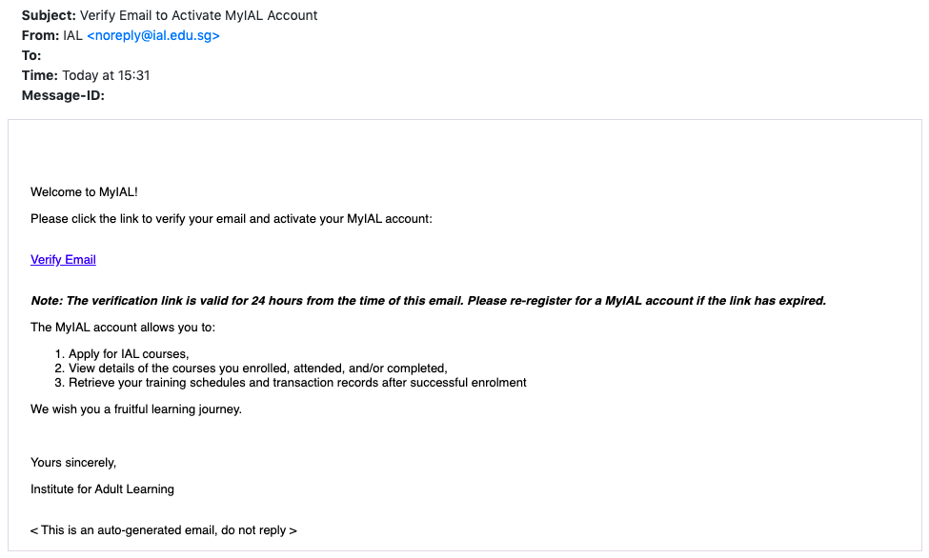Click the Yours sincerely closing line
Viewport: 929px width, 558px height.
pyautogui.click(x=73, y=462)
